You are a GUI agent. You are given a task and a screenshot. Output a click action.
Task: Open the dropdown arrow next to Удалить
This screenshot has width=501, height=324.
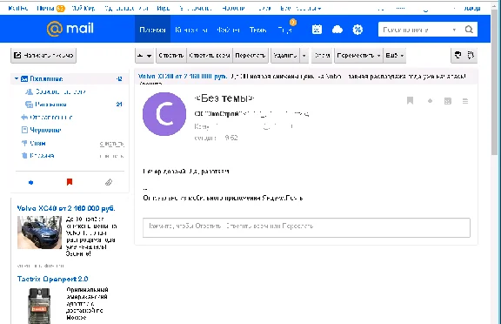[x=304, y=56]
